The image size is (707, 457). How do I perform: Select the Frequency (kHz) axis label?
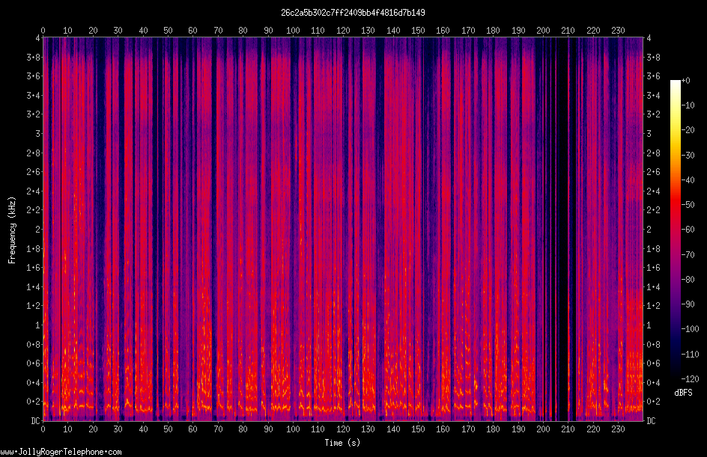click(x=12, y=230)
